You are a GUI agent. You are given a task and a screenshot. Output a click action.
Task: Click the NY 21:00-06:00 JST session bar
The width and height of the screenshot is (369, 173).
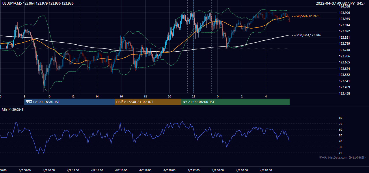click(x=235, y=102)
